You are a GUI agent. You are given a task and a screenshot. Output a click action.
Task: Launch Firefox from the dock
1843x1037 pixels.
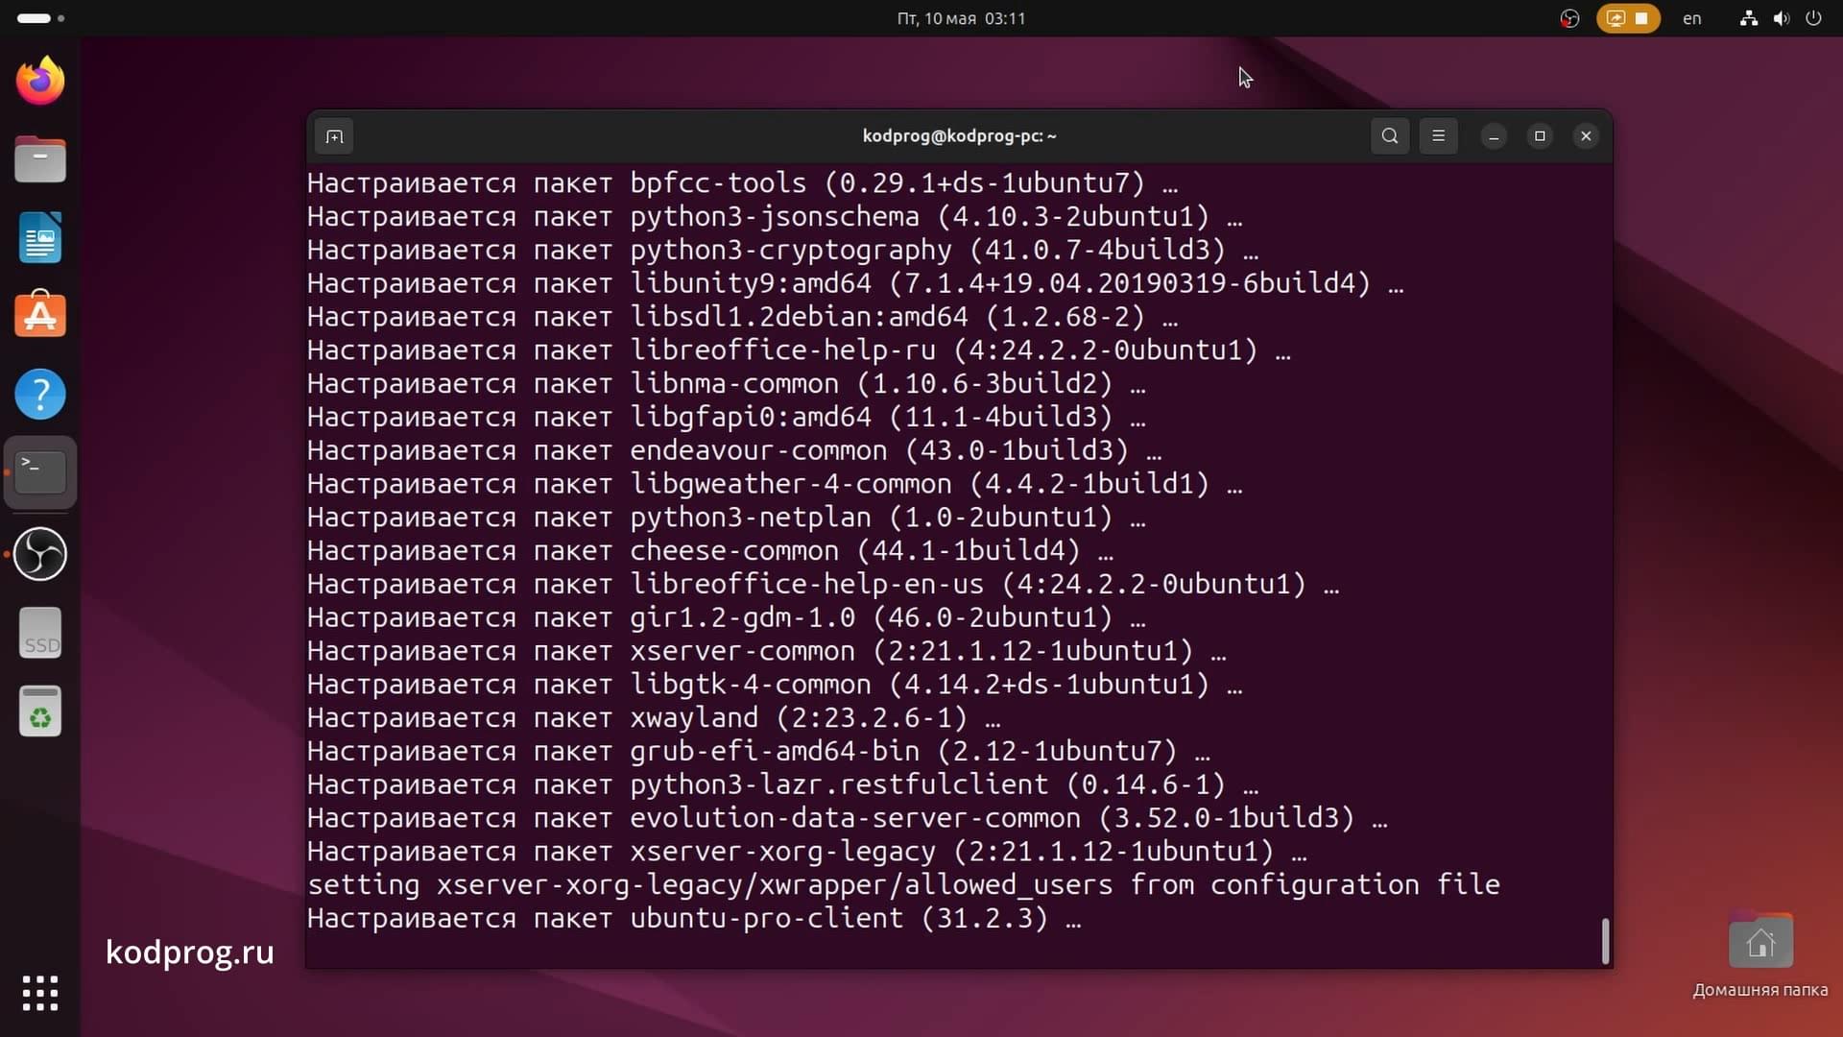coord(40,81)
